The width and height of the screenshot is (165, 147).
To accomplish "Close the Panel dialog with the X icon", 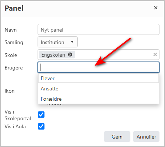I will tap(156, 8).
